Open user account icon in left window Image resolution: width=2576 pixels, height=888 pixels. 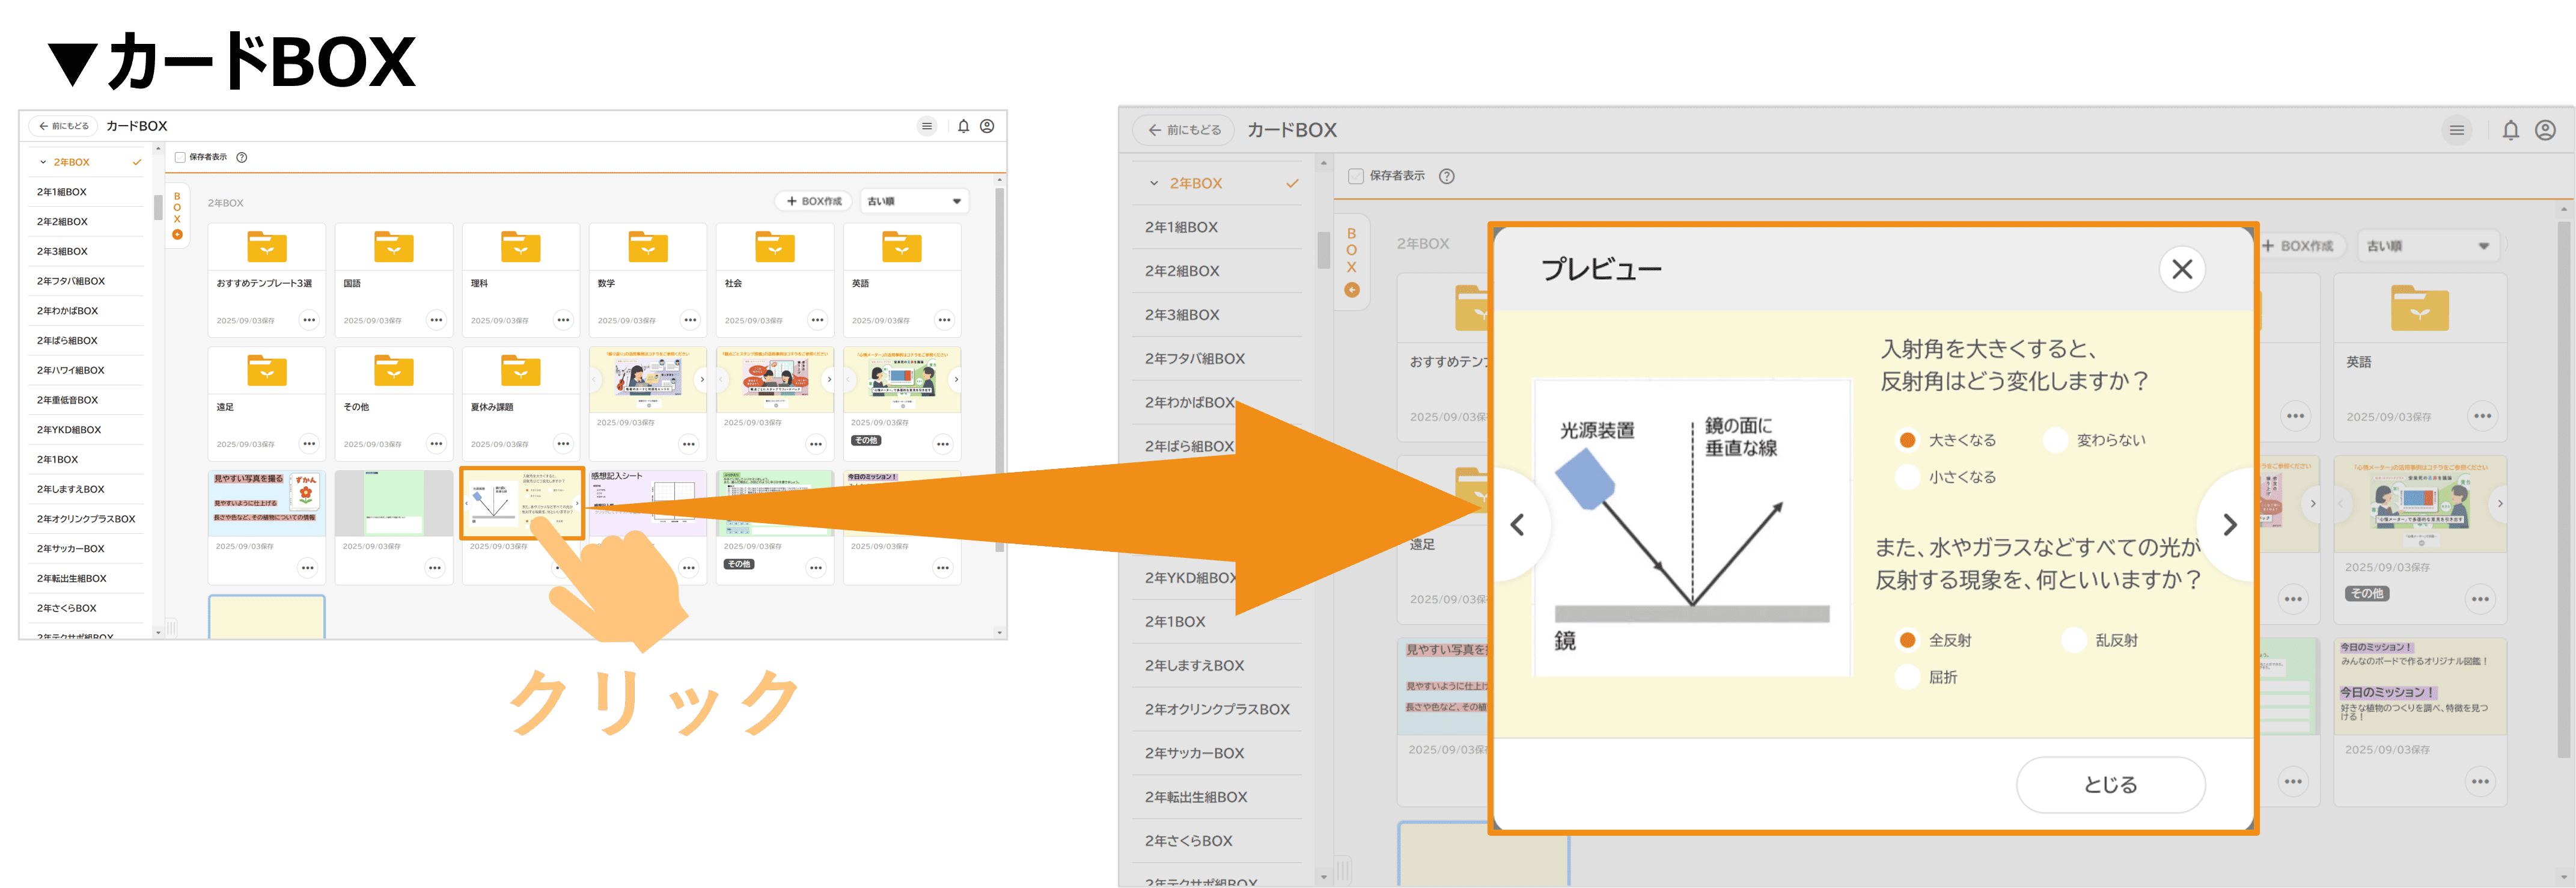pos(987,126)
